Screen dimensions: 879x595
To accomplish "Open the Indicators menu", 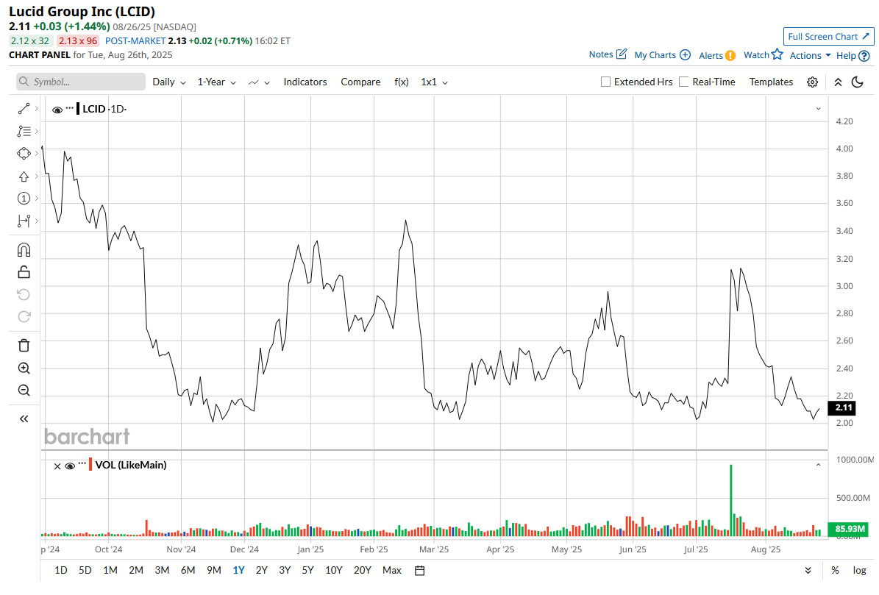I will [305, 82].
